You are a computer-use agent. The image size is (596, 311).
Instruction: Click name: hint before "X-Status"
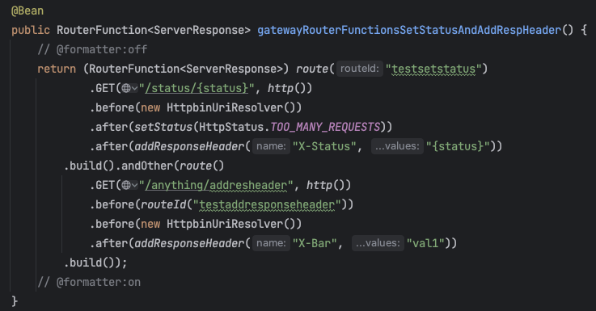271,146
